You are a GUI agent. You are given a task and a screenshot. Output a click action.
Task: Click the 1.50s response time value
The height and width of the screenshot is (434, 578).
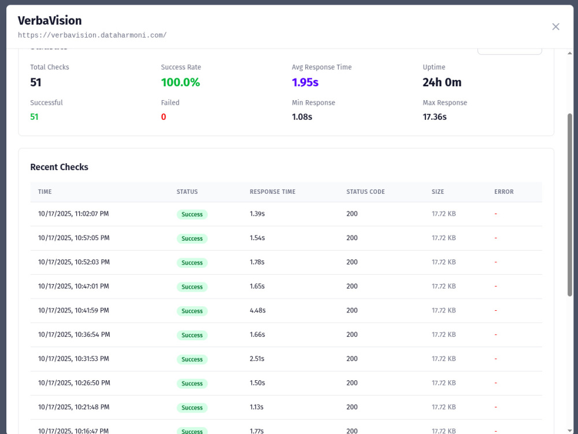pyautogui.click(x=257, y=383)
